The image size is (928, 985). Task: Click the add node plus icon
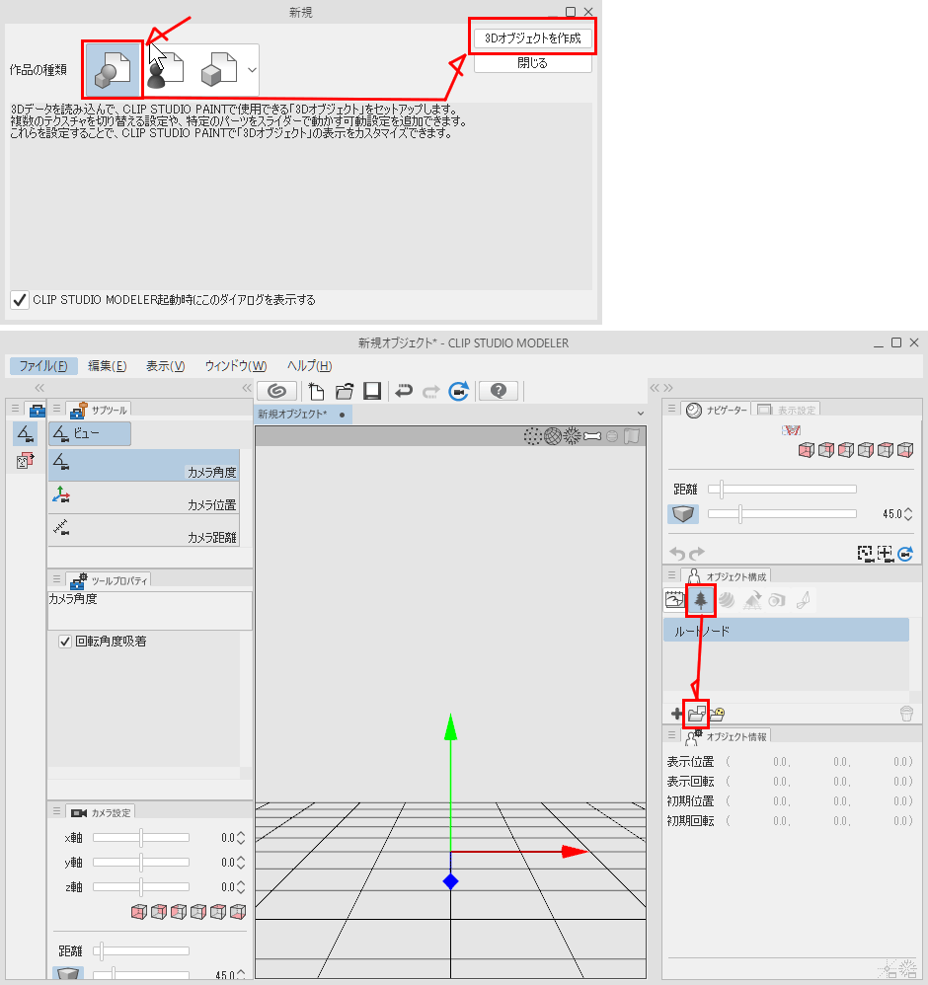pyautogui.click(x=677, y=713)
